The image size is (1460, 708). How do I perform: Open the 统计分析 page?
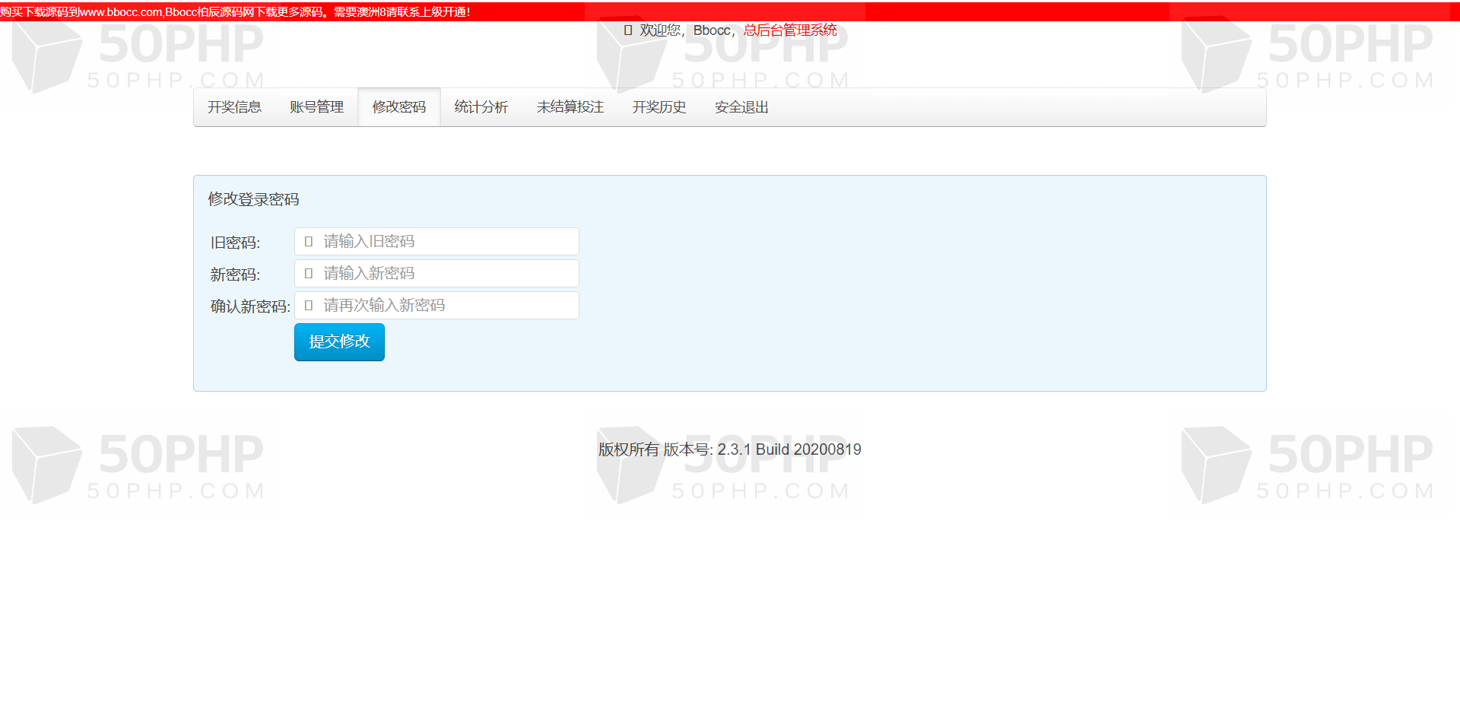tap(481, 107)
